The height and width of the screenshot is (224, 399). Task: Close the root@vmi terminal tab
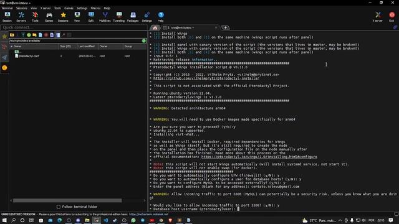point(216,27)
